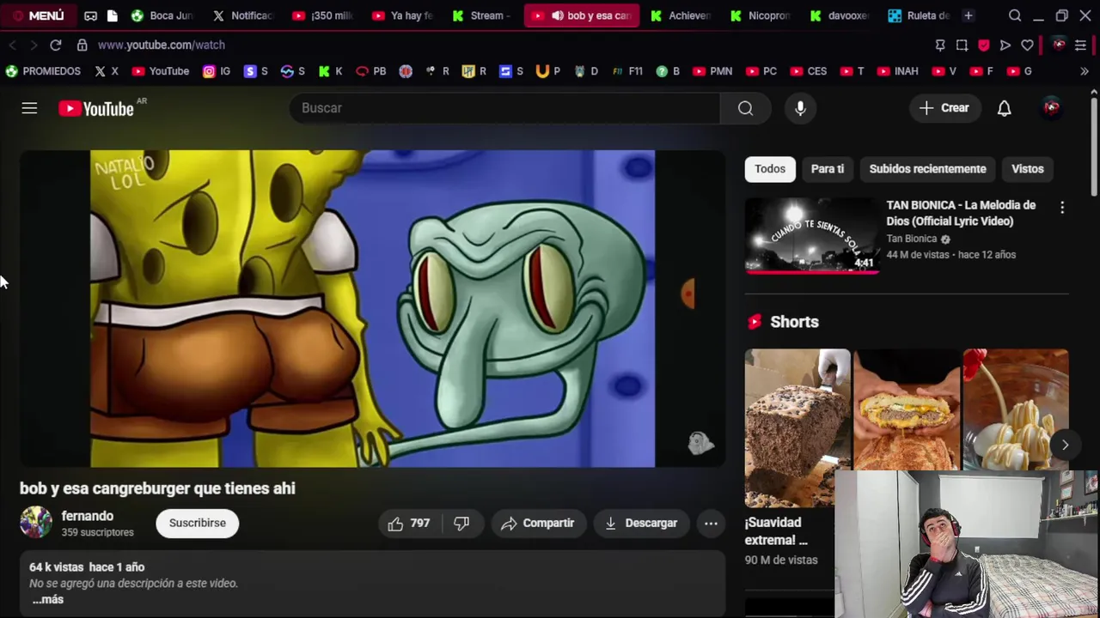The height and width of the screenshot is (618, 1100).
Task: Select the Vistos filter chip
Action: (x=1027, y=169)
